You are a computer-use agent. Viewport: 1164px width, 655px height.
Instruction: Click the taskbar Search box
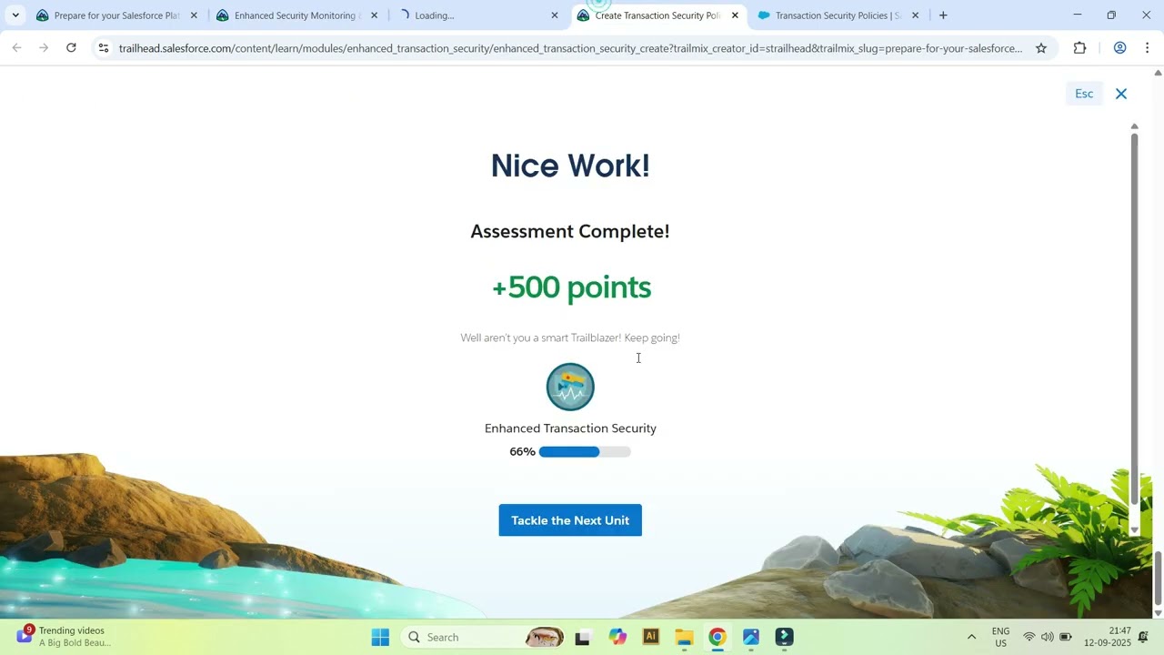pos(482,637)
